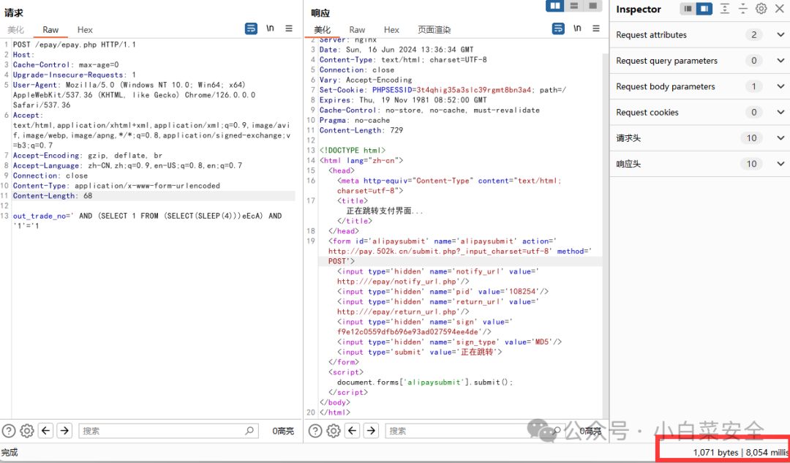
Task: Switch request pane to 美化 tab
Action: [15, 30]
